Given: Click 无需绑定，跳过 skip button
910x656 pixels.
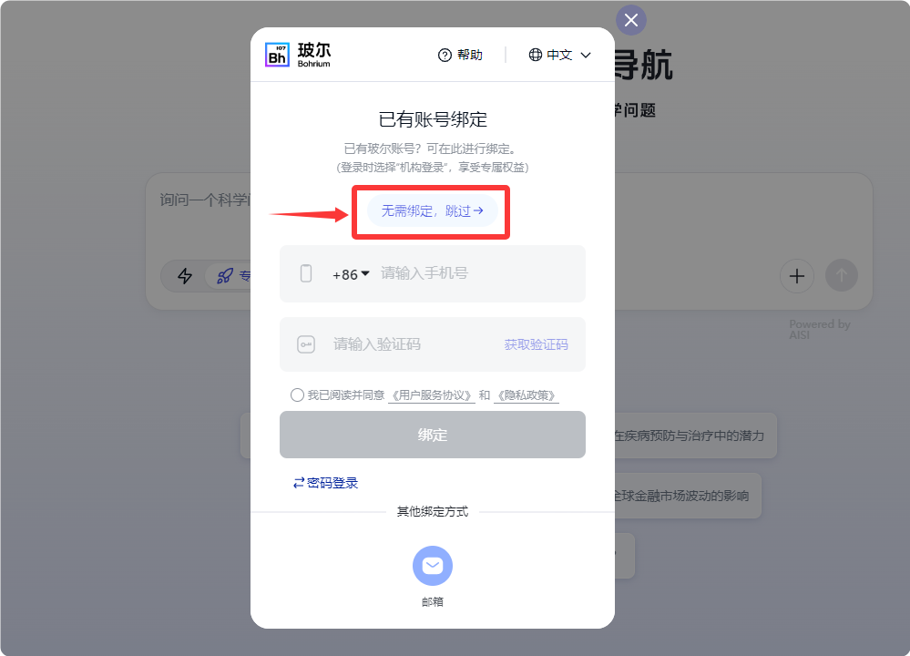Looking at the screenshot, I should [x=433, y=210].
